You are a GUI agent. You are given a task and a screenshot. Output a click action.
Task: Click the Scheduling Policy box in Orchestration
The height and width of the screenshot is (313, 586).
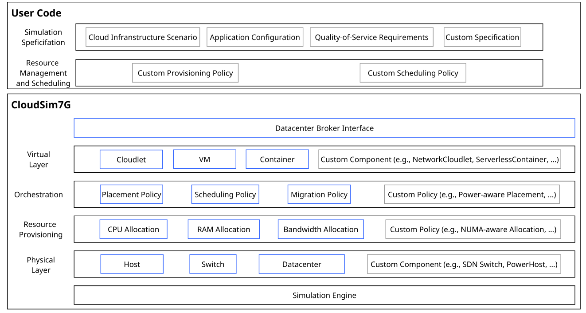pos(225,194)
